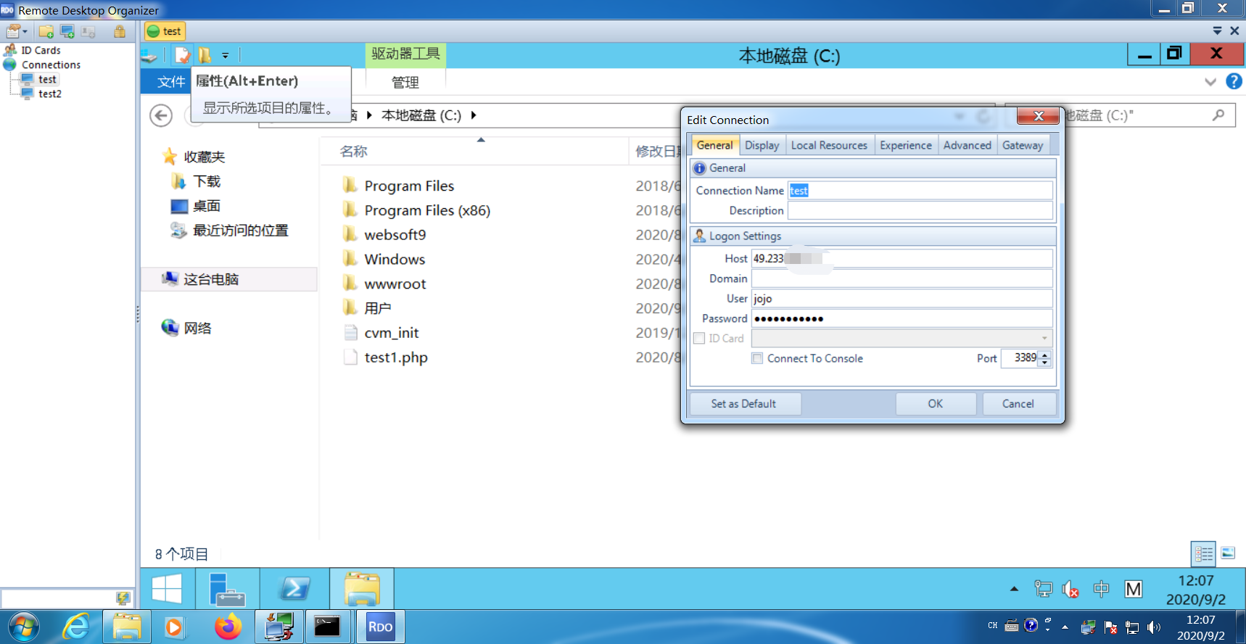
Task: Select the 用户 folder
Action: point(377,308)
